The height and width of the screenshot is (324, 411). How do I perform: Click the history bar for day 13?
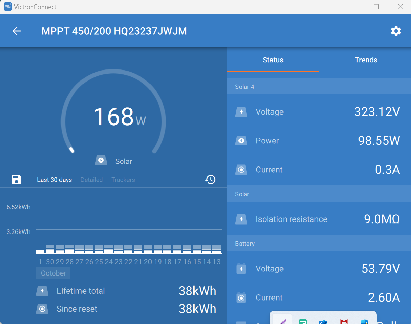pyautogui.click(x=216, y=249)
